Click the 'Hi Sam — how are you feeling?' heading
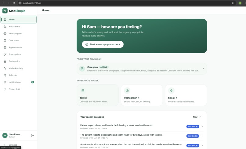246x149 pixels. [112, 27]
